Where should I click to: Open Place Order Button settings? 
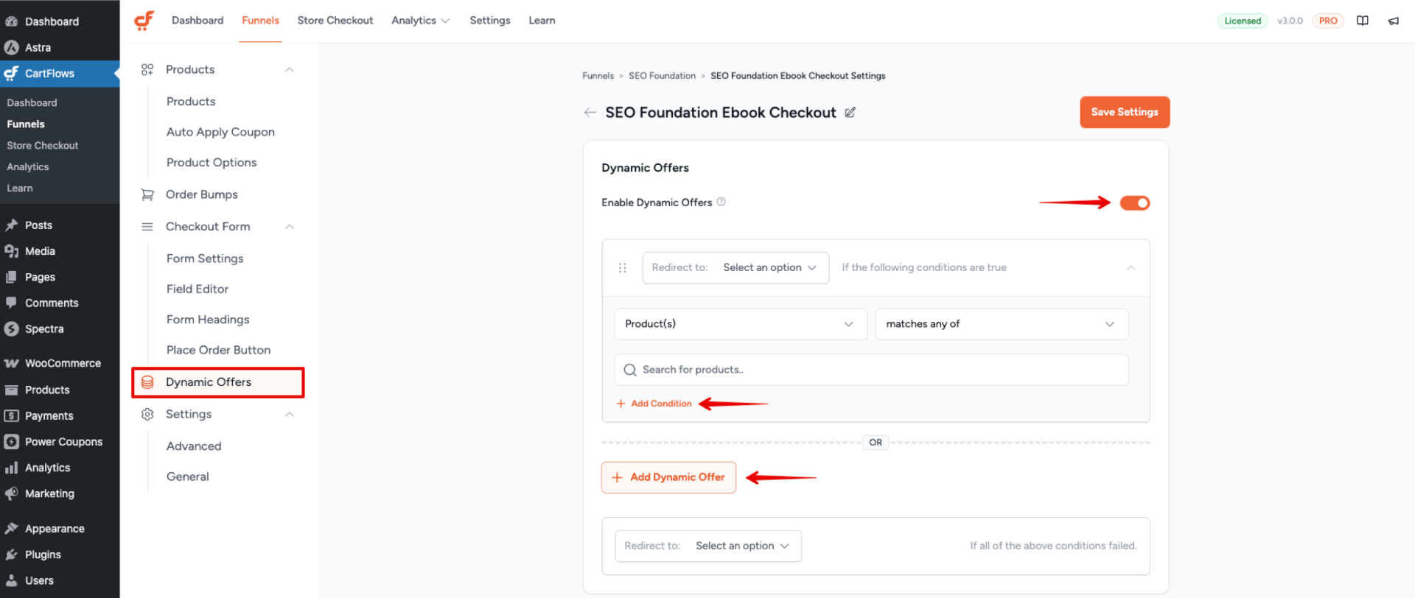pos(218,350)
